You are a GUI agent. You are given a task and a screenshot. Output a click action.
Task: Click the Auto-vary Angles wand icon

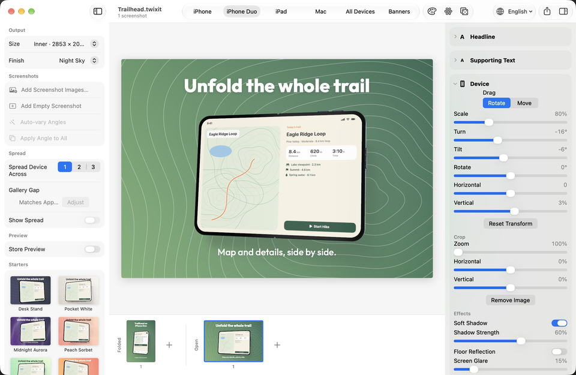point(13,122)
